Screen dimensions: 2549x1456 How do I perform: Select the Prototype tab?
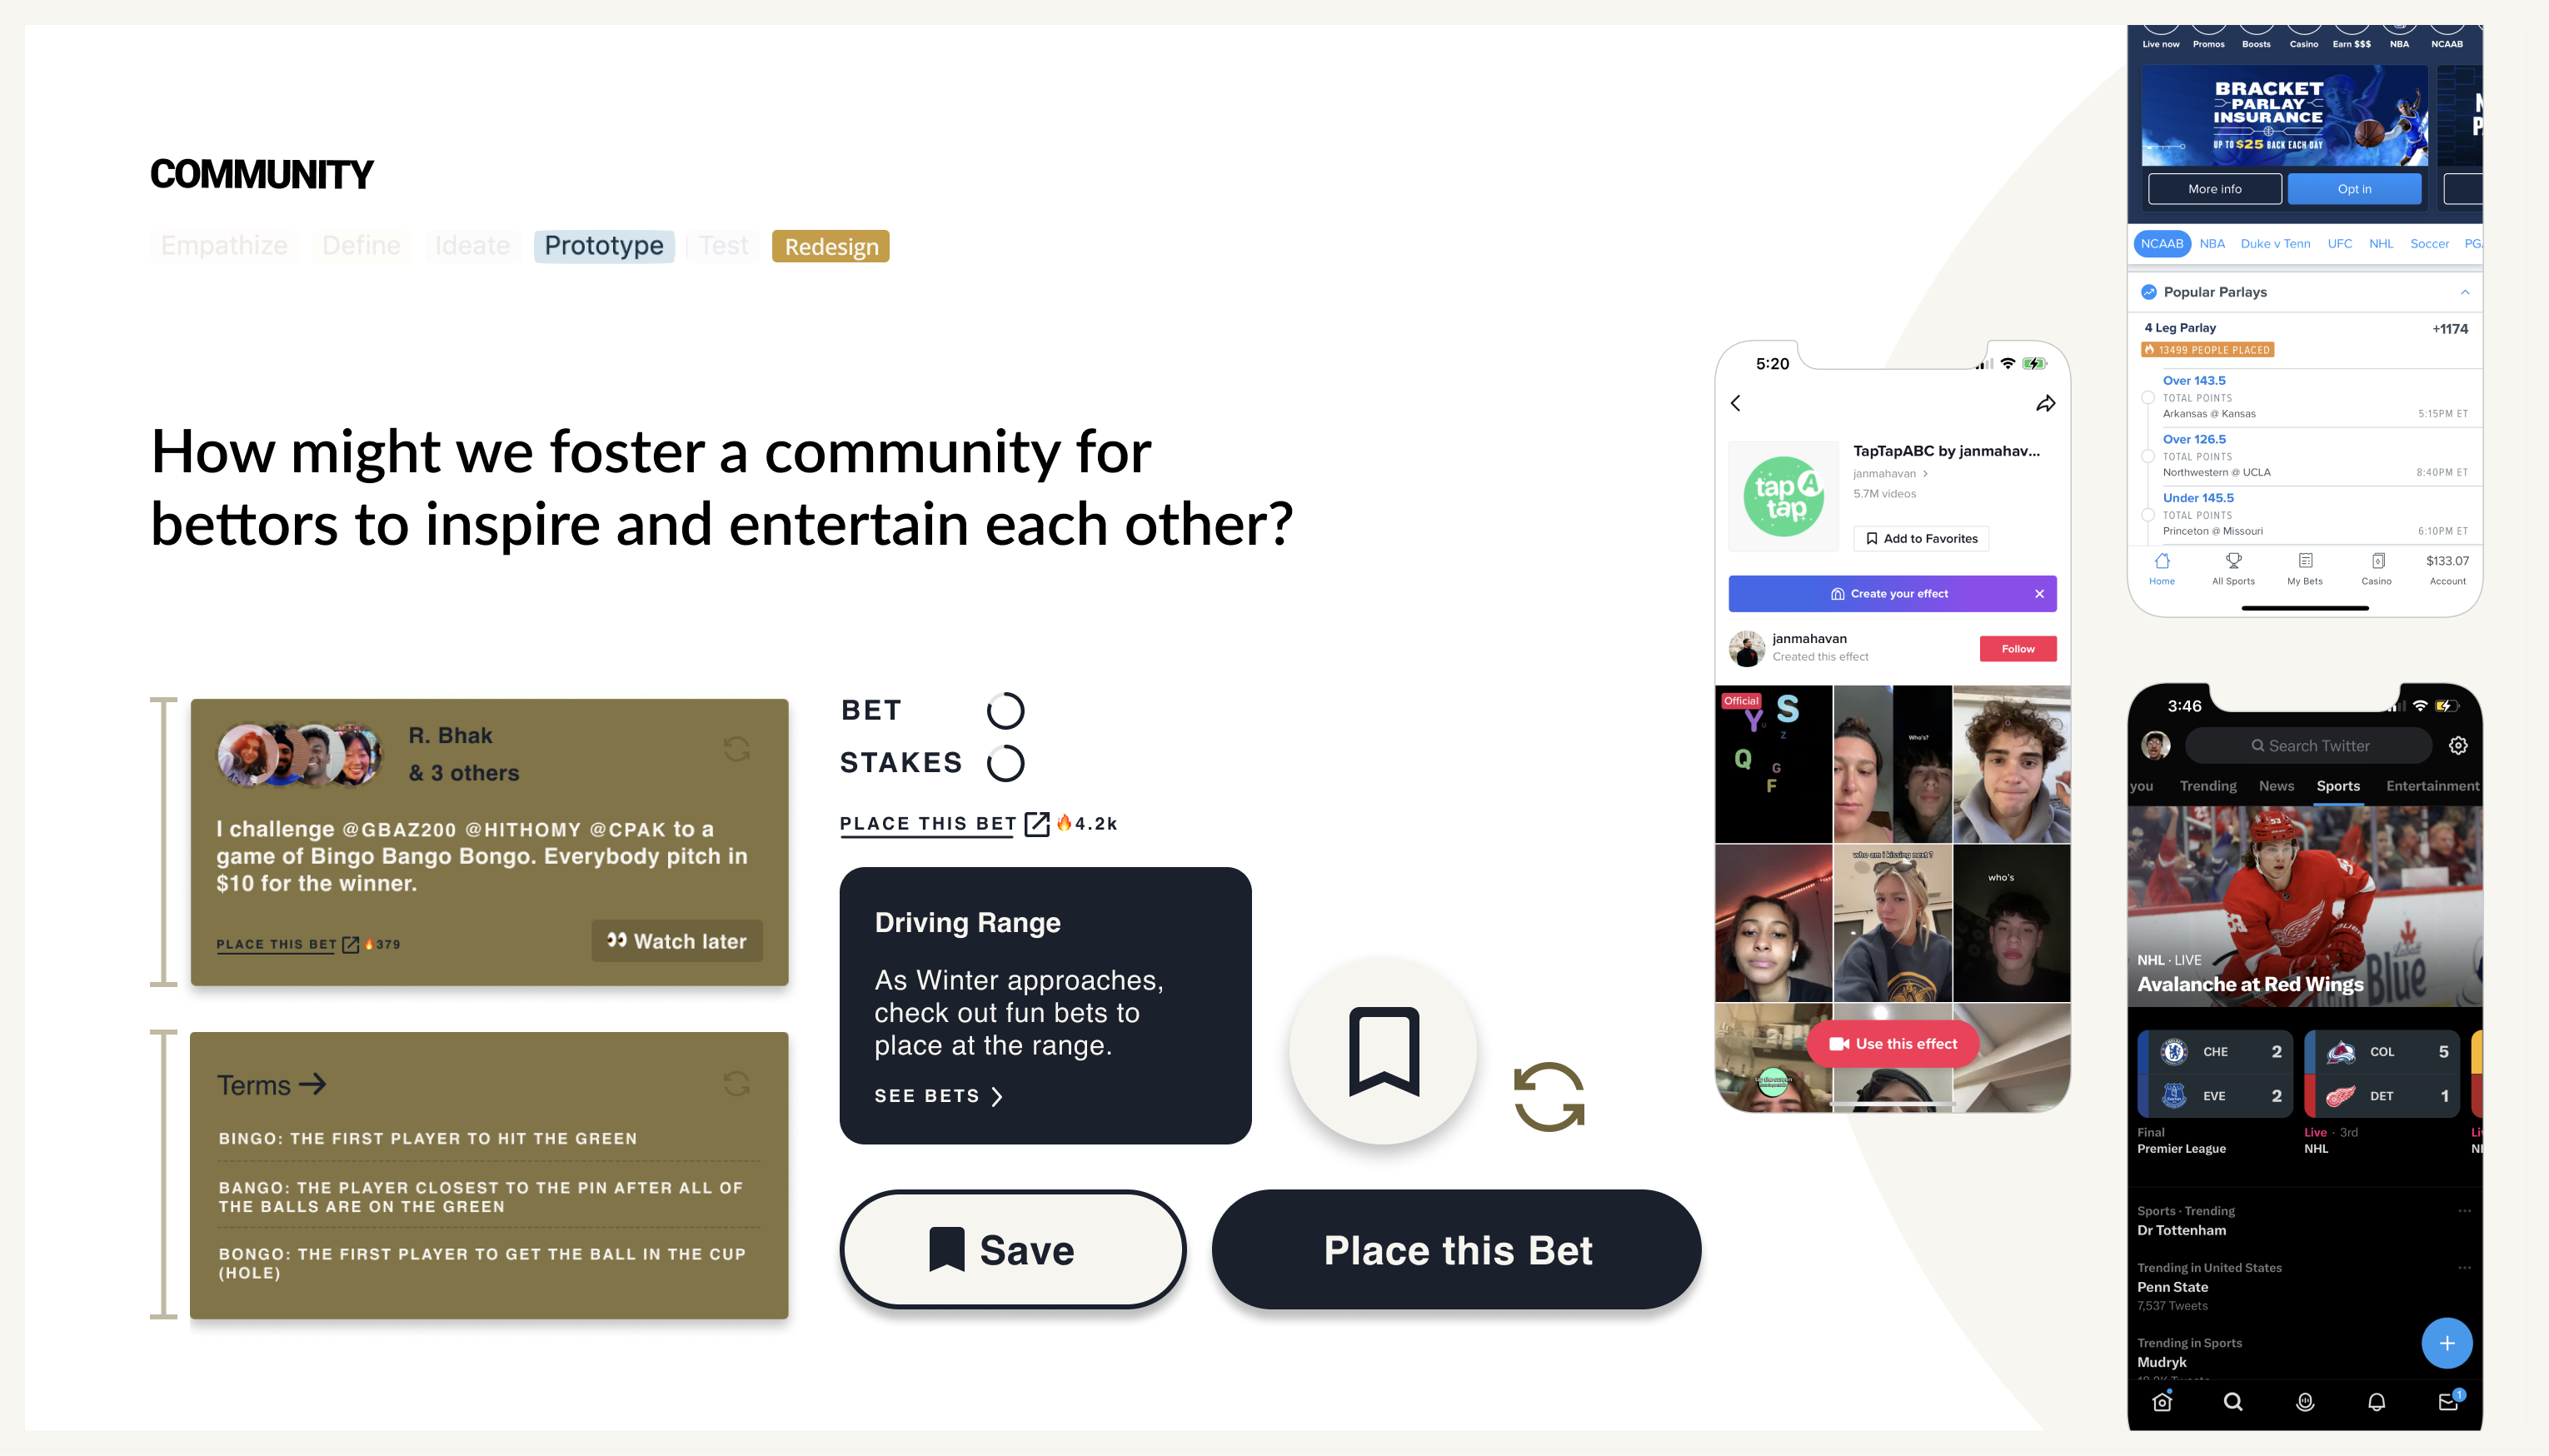(604, 245)
